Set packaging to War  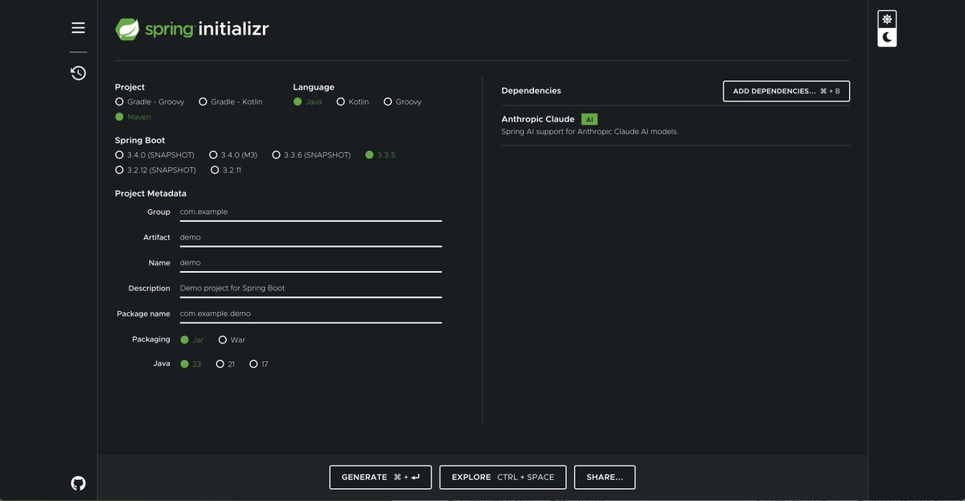click(x=232, y=340)
